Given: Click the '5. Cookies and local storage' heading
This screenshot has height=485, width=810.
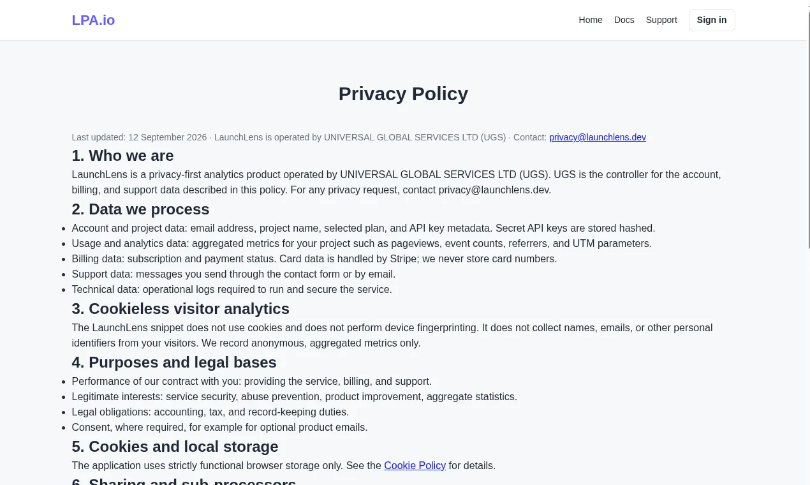Looking at the screenshot, I should [x=175, y=447].
